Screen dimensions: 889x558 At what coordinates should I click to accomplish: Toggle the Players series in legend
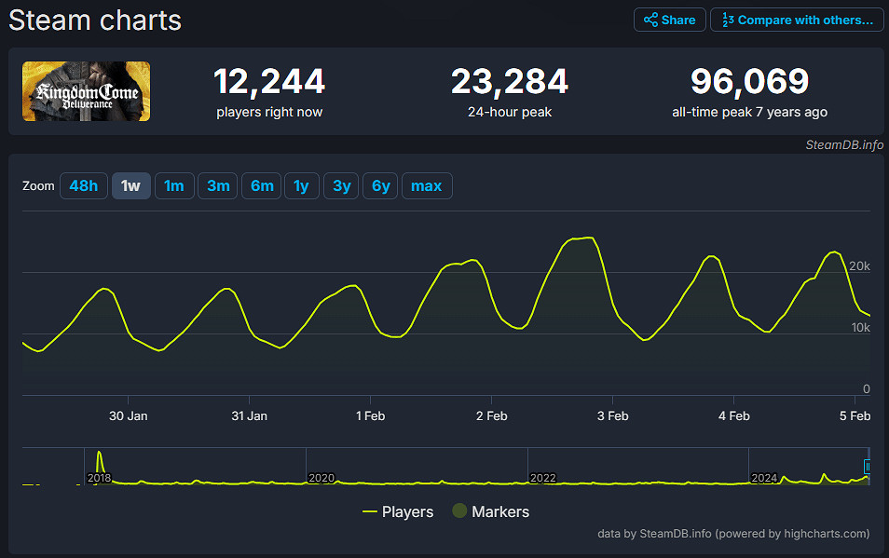(407, 511)
